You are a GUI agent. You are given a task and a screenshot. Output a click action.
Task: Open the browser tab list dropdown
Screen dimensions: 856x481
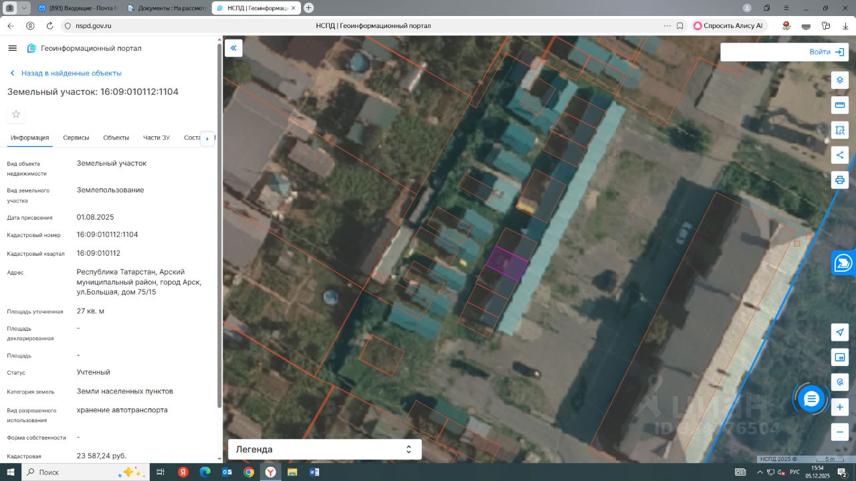(x=25, y=8)
